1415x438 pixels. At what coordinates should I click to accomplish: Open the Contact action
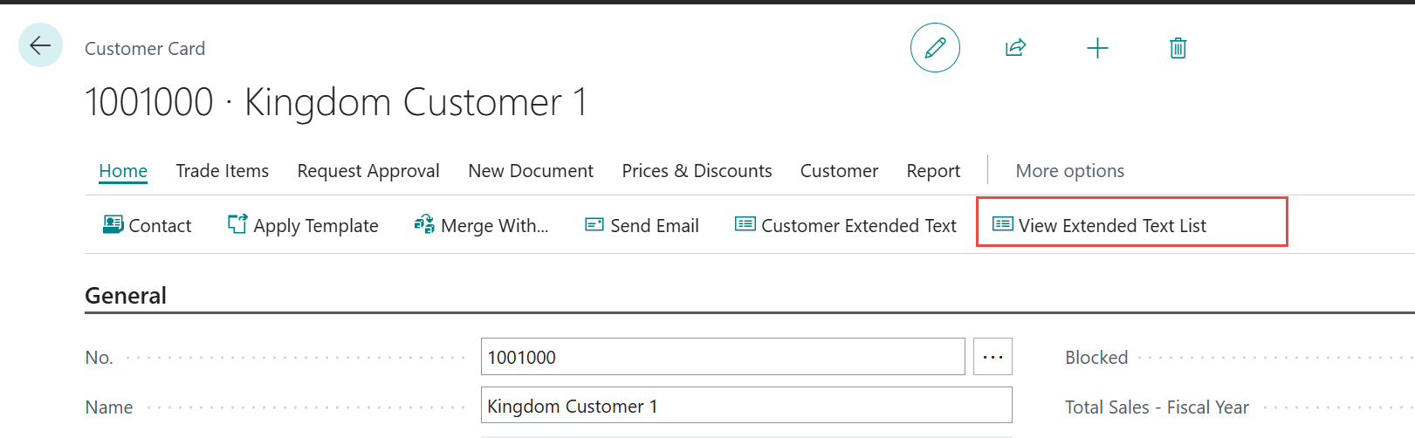(x=148, y=226)
